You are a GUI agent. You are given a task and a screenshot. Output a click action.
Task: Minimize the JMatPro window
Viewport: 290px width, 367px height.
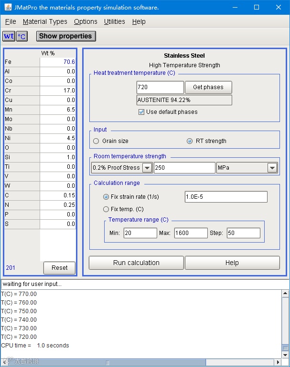(x=235, y=7)
